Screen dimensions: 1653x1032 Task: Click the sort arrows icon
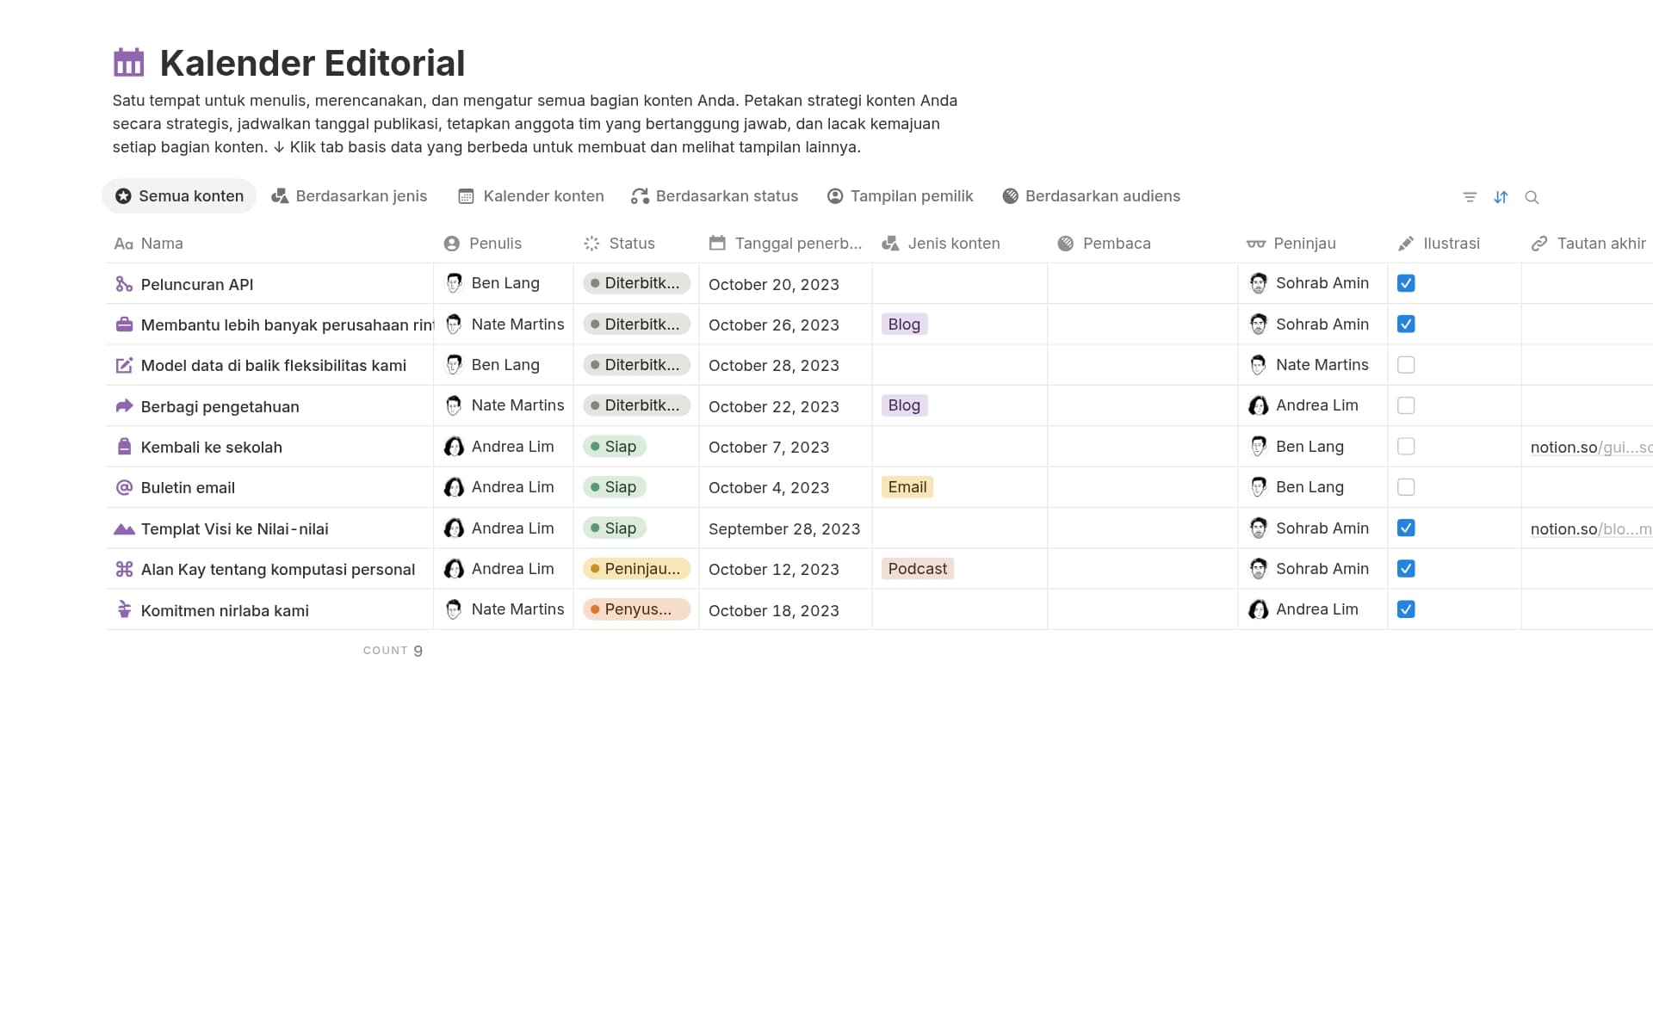pyautogui.click(x=1501, y=197)
